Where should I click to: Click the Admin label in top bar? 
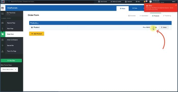174,2
